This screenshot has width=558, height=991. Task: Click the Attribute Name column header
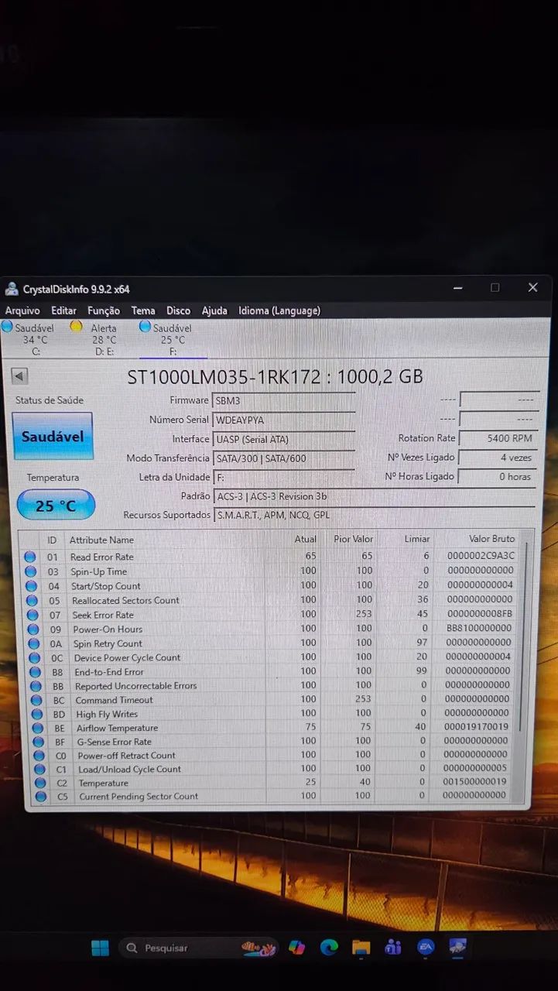(101, 540)
